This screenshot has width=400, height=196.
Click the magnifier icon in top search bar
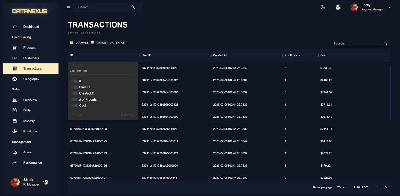[x=133, y=7]
